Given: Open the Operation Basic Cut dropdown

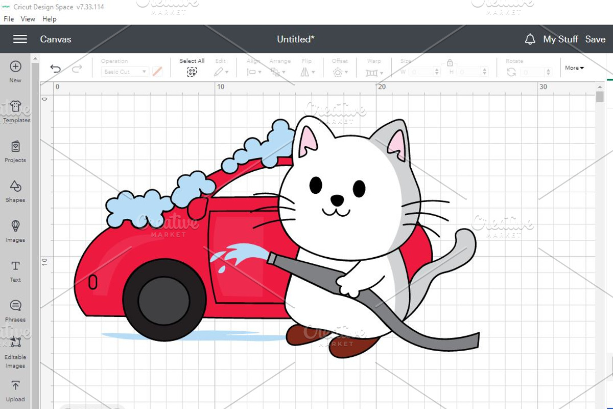Looking at the screenshot, I should click(125, 72).
